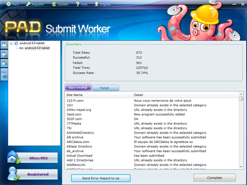Image resolution: width=247 pixels, height=185 pixels.
Task: Select the root android 4.0 tablet node
Action: pyautogui.click(x=32, y=43)
